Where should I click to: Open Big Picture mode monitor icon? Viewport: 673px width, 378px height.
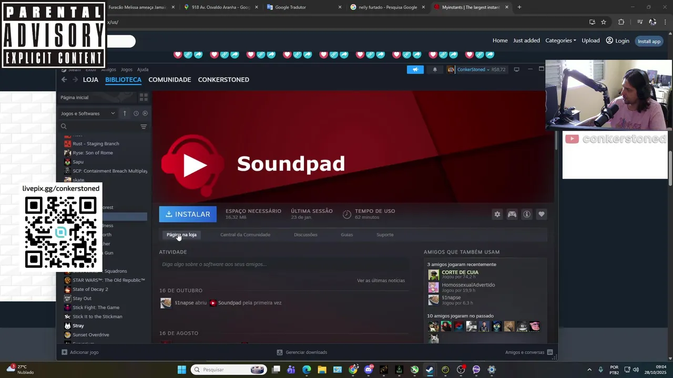pos(516,69)
